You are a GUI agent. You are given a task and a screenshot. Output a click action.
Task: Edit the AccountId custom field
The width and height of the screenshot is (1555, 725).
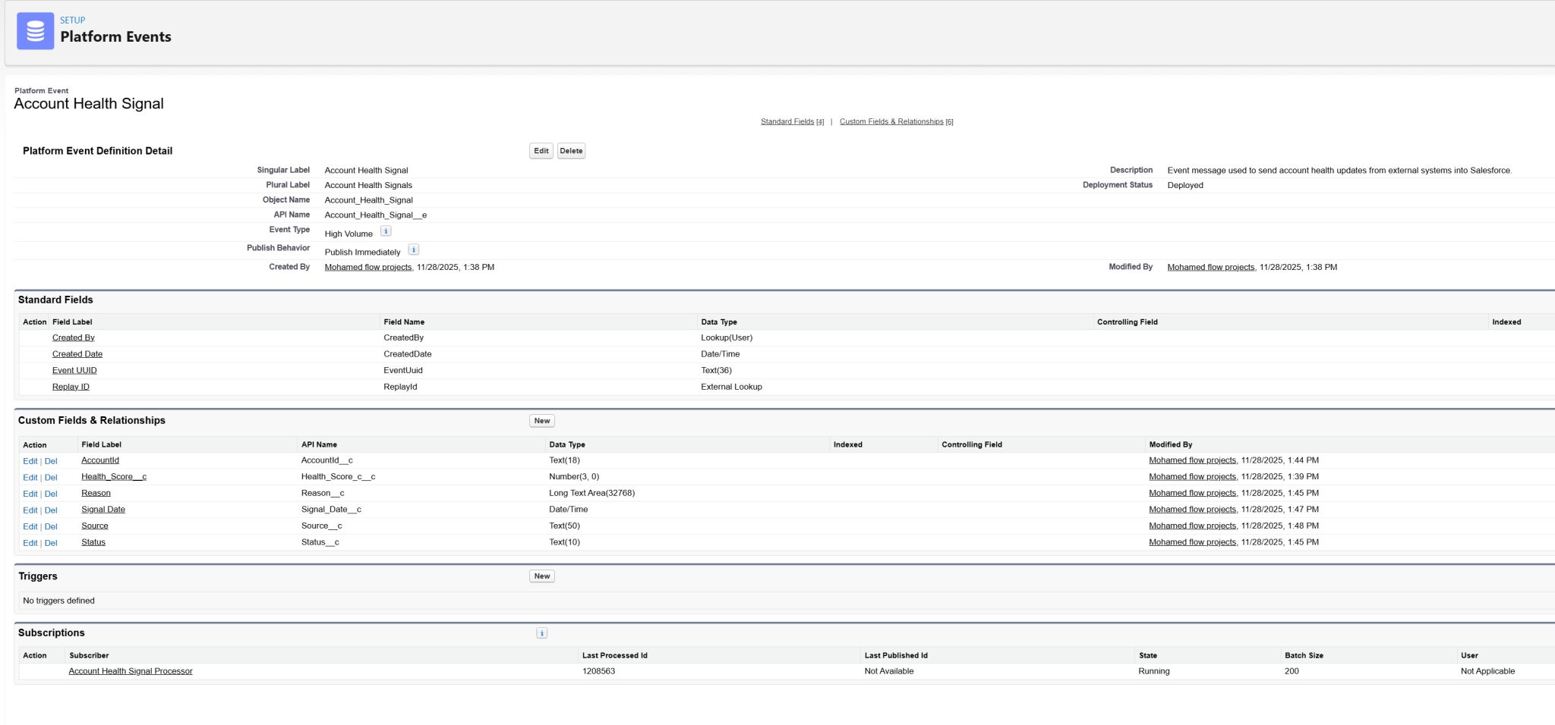pos(30,461)
